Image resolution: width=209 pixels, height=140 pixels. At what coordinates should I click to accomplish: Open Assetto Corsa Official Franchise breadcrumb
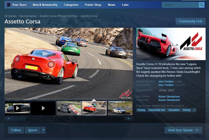pos(59,16)
